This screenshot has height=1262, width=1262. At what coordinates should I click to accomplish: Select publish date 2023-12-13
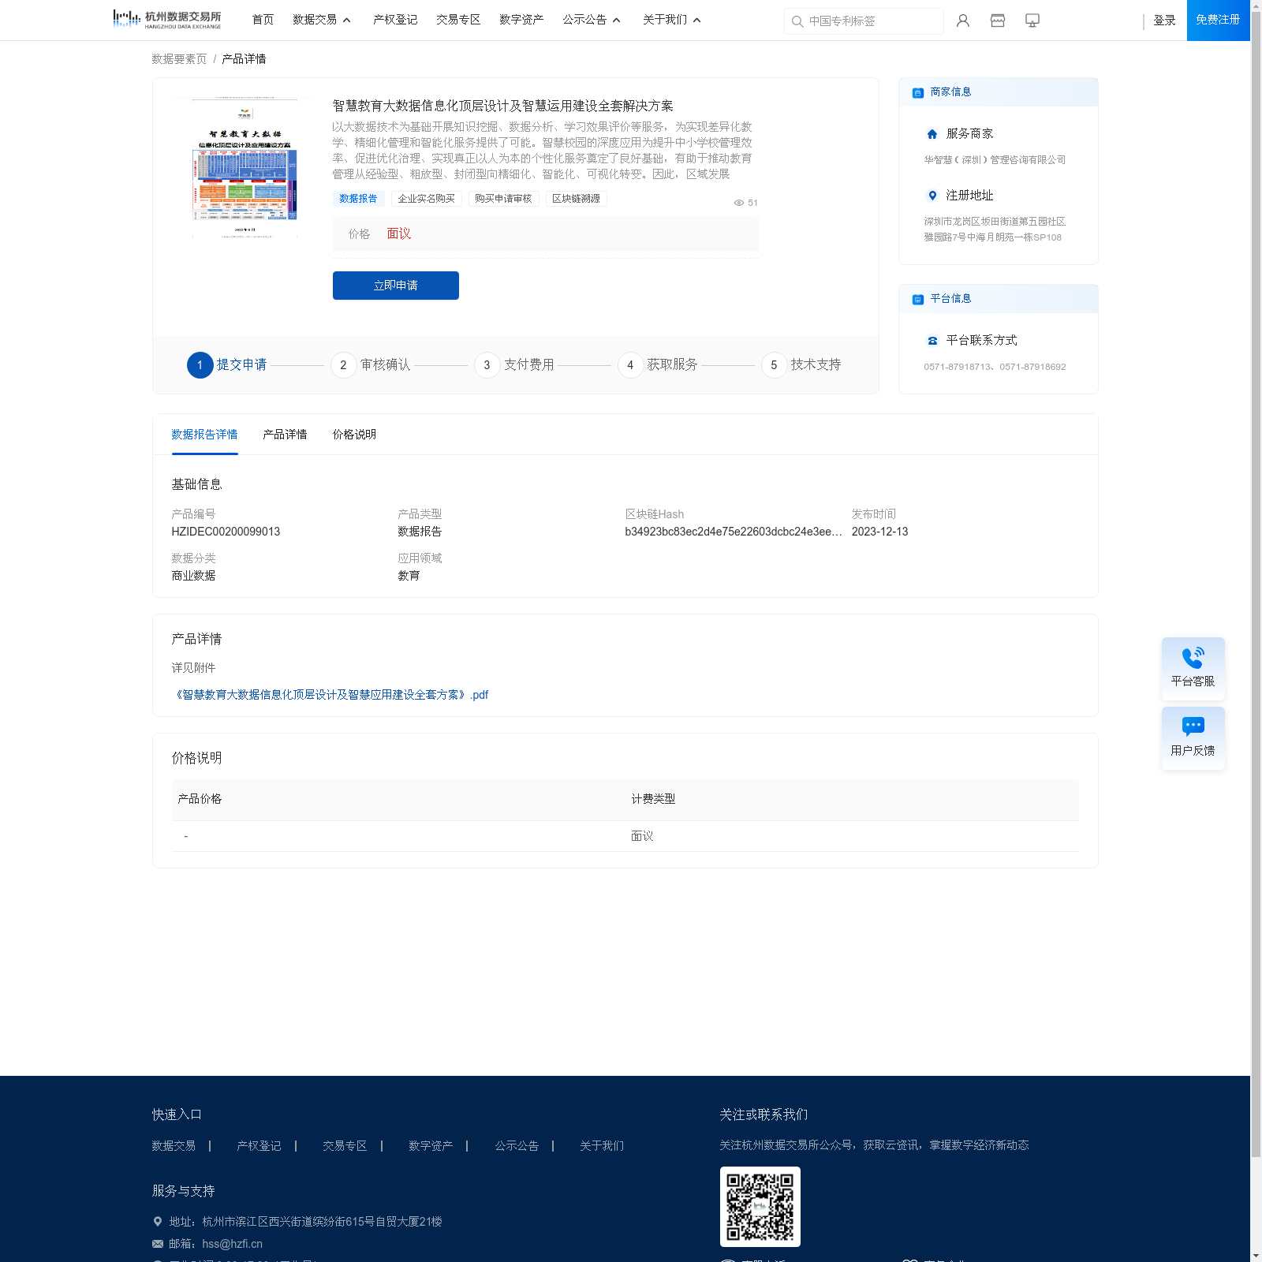tap(879, 532)
